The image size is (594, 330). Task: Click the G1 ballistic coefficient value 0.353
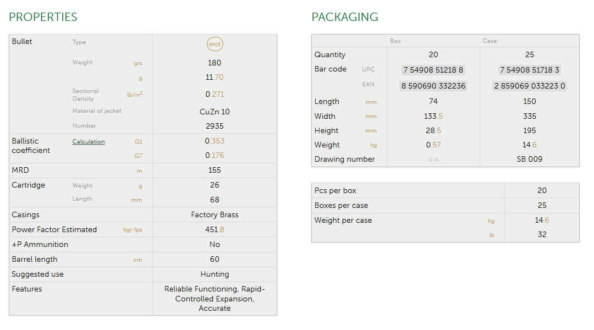tap(215, 141)
